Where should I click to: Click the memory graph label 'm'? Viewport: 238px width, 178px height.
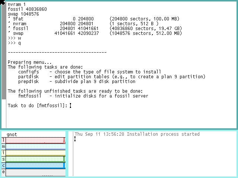[x=3, y=146]
